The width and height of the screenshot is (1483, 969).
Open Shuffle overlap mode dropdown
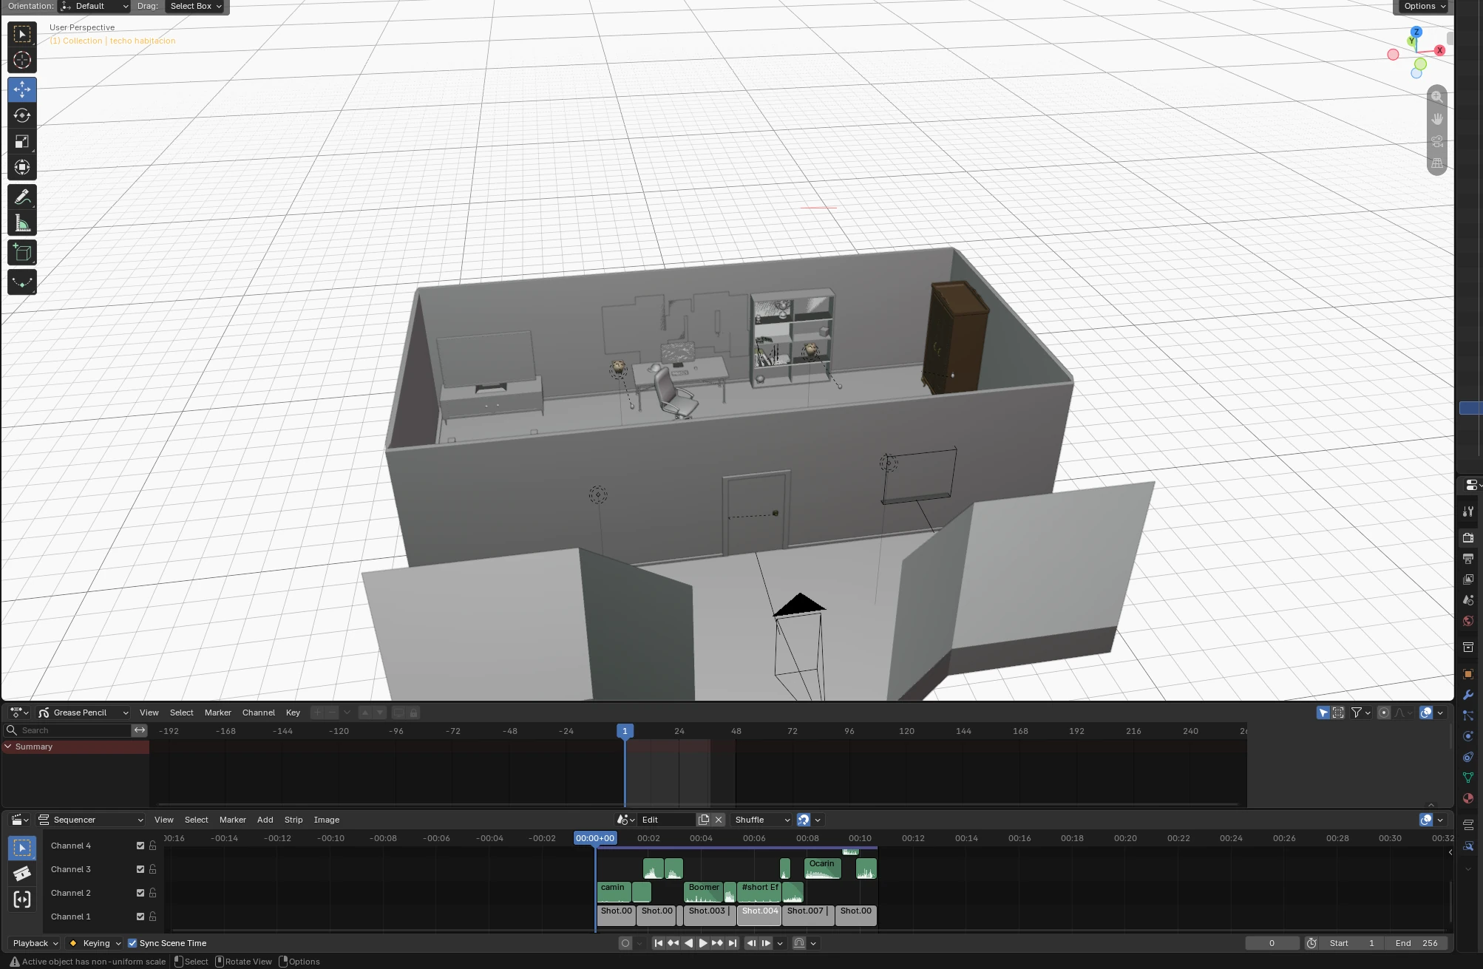[x=762, y=820]
